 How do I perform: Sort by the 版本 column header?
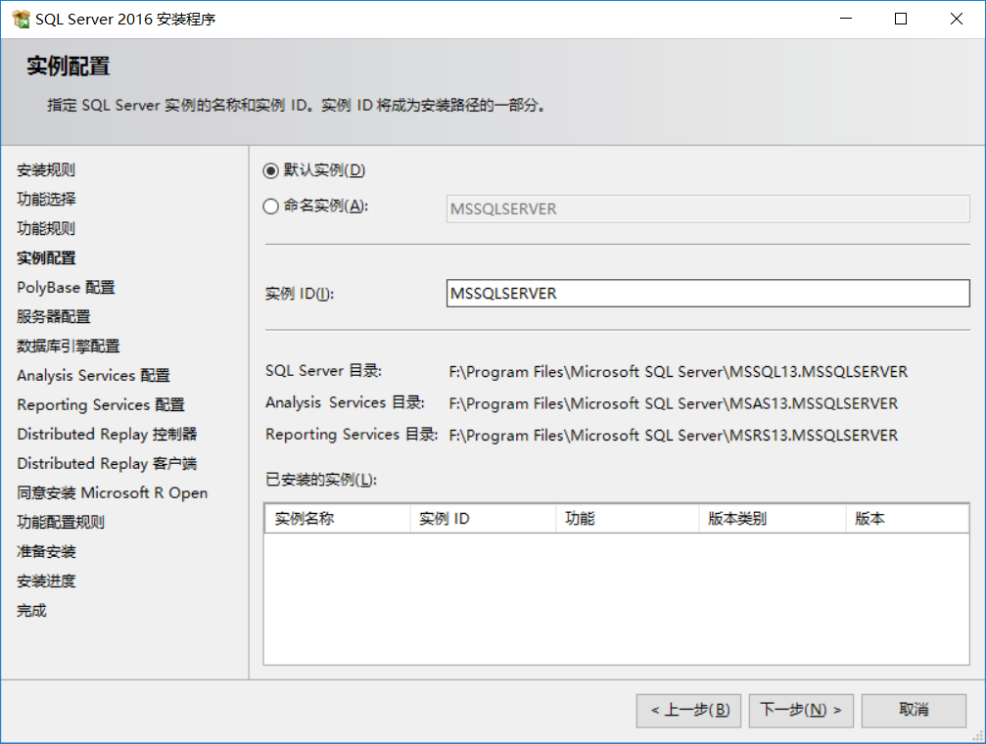[x=907, y=519]
